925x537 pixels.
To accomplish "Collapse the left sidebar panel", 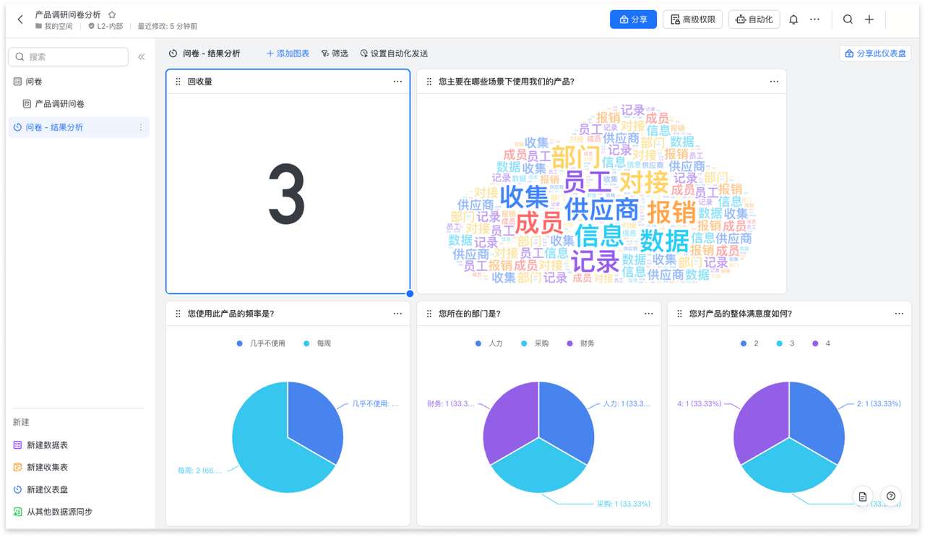I will pos(141,57).
